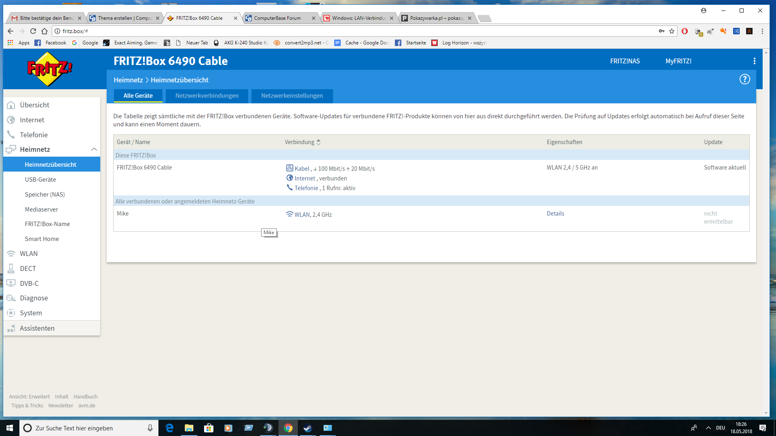Reload the fritz.box page
Viewport: 776px width, 436px height.
point(33,31)
